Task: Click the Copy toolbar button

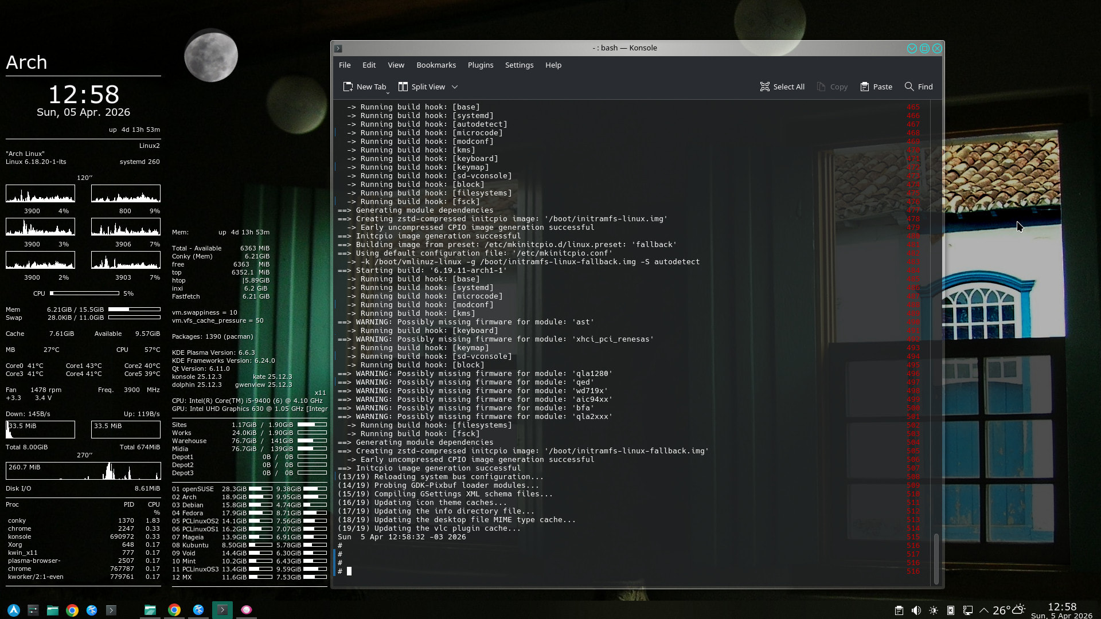Action: tap(832, 87)
